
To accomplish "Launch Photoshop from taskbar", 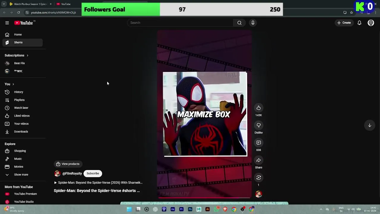I will click(190, 209).
